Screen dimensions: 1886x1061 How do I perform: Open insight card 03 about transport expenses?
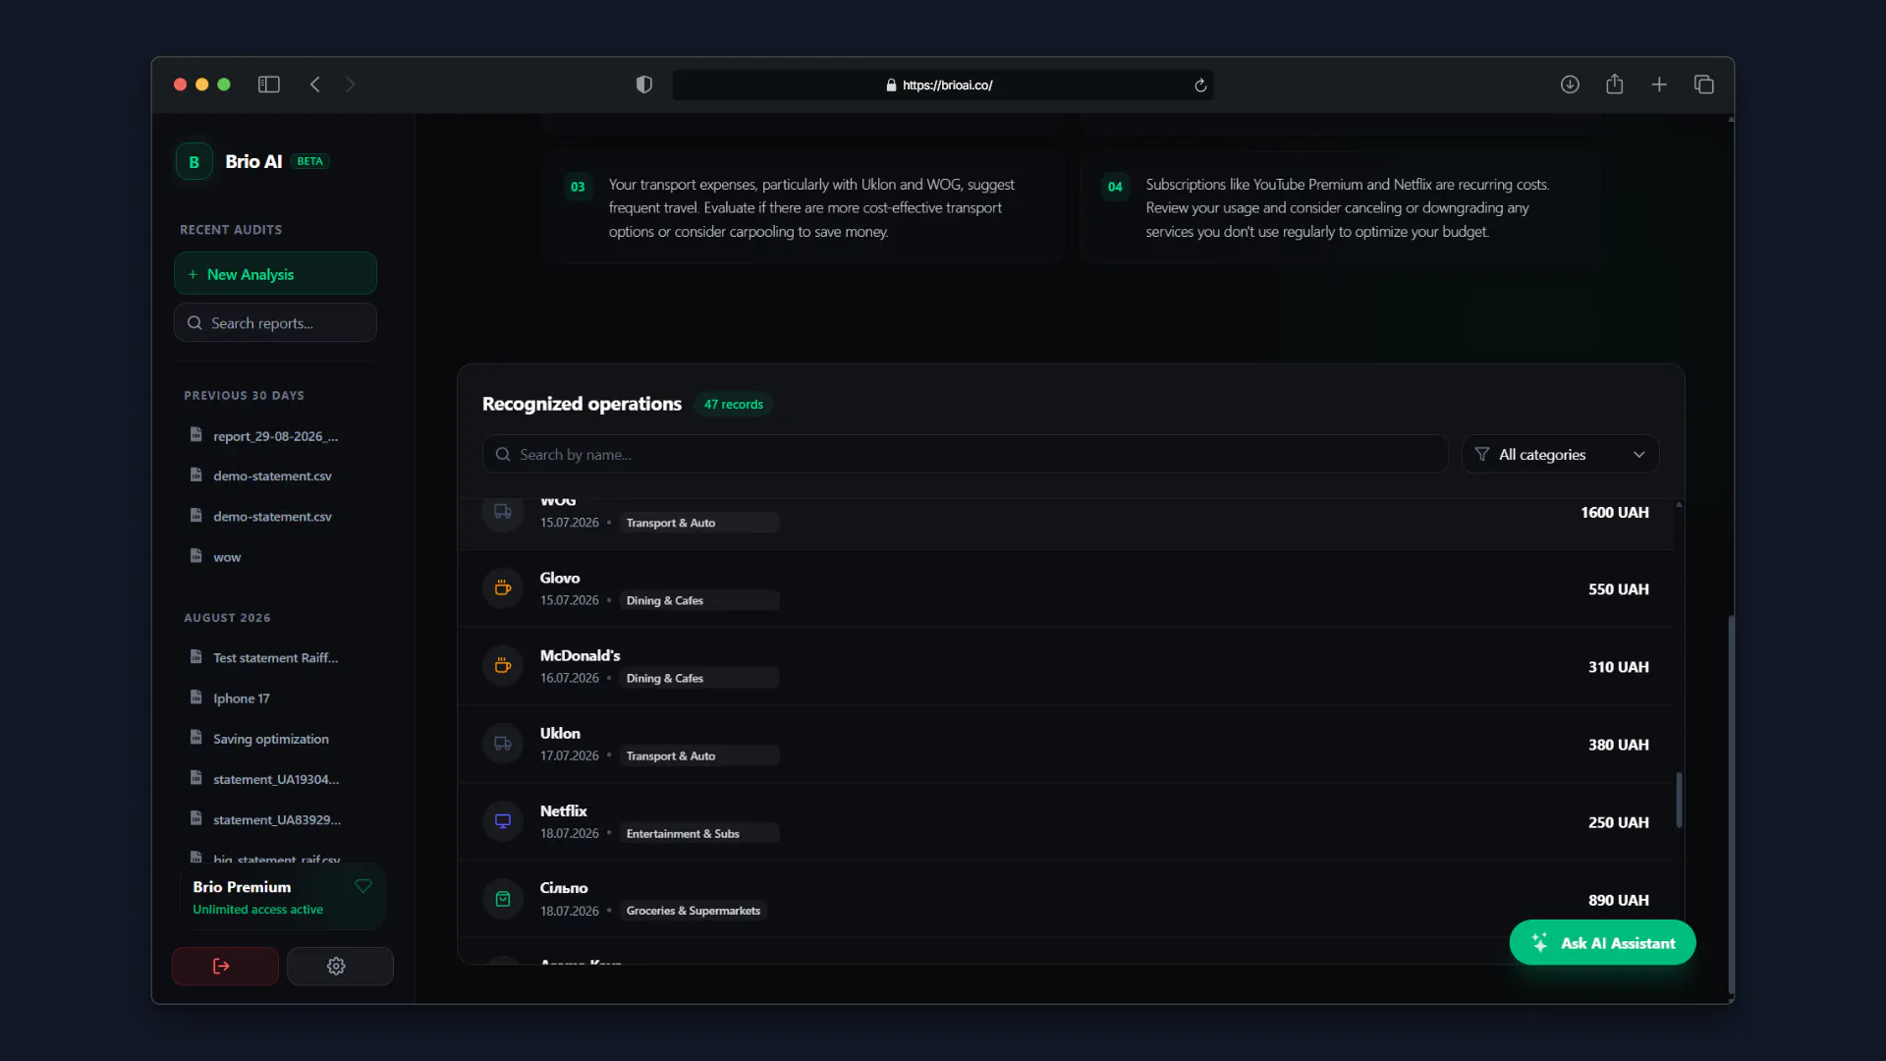pyautogui.click(x=804, y=207)
